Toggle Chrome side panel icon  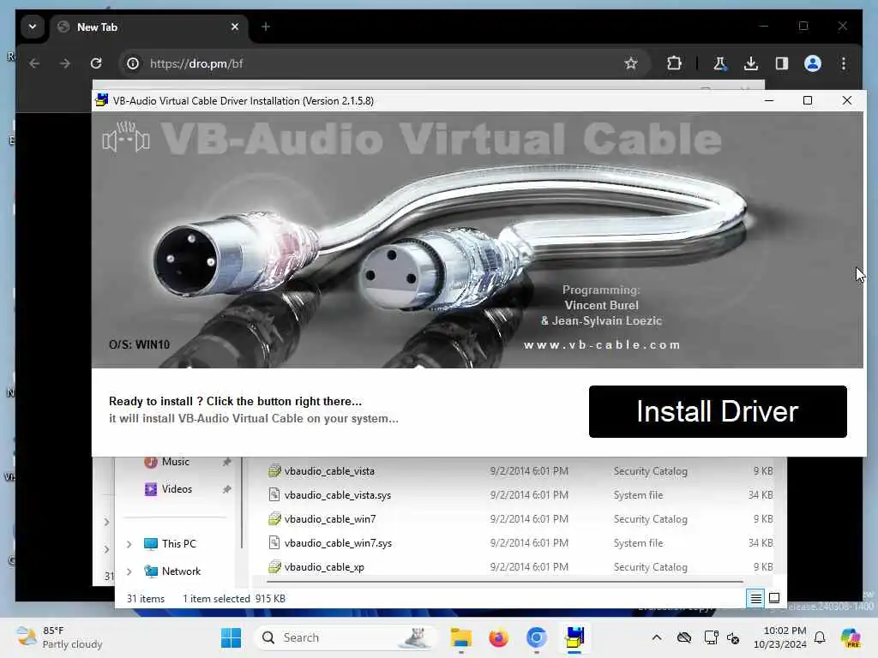782,63
